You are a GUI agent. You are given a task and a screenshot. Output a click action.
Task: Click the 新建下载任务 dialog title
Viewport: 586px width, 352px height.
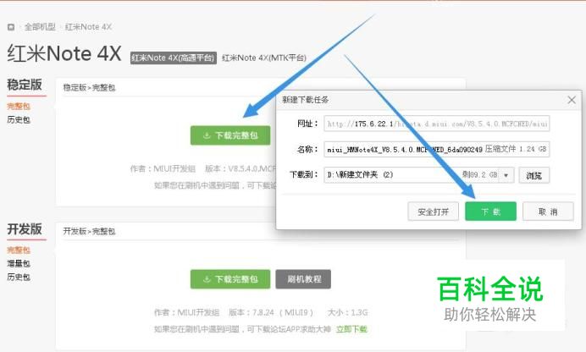coord(306,100)
